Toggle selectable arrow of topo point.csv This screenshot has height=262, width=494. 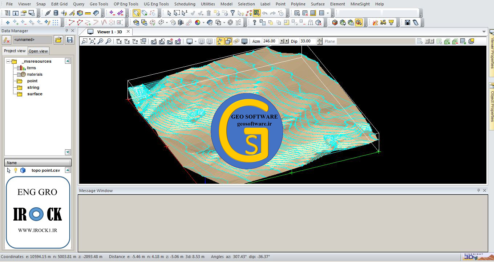pos(9,170)
